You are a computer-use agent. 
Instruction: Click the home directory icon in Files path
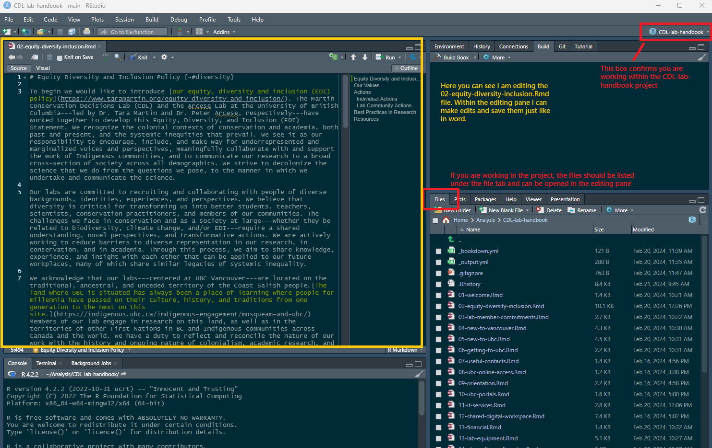pyautogui.click(x=446, y=220)
